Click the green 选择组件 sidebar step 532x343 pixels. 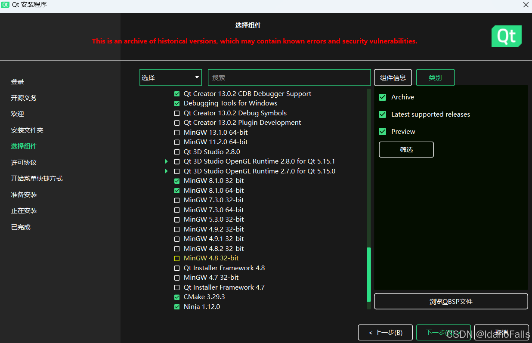[24, 146]
